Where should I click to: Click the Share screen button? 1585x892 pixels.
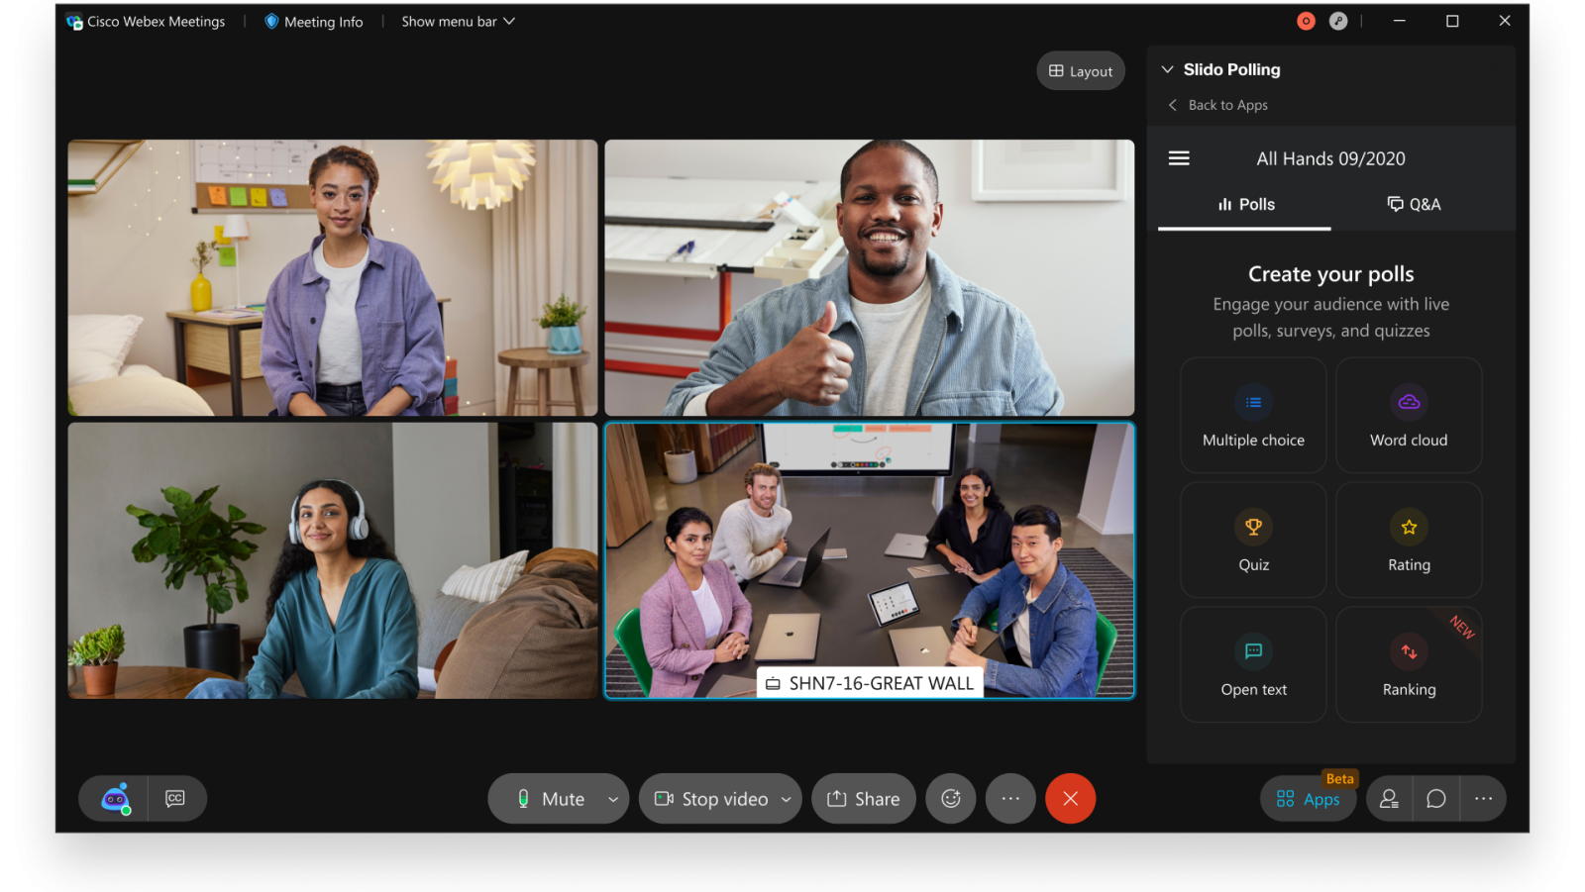click(863, 799)
